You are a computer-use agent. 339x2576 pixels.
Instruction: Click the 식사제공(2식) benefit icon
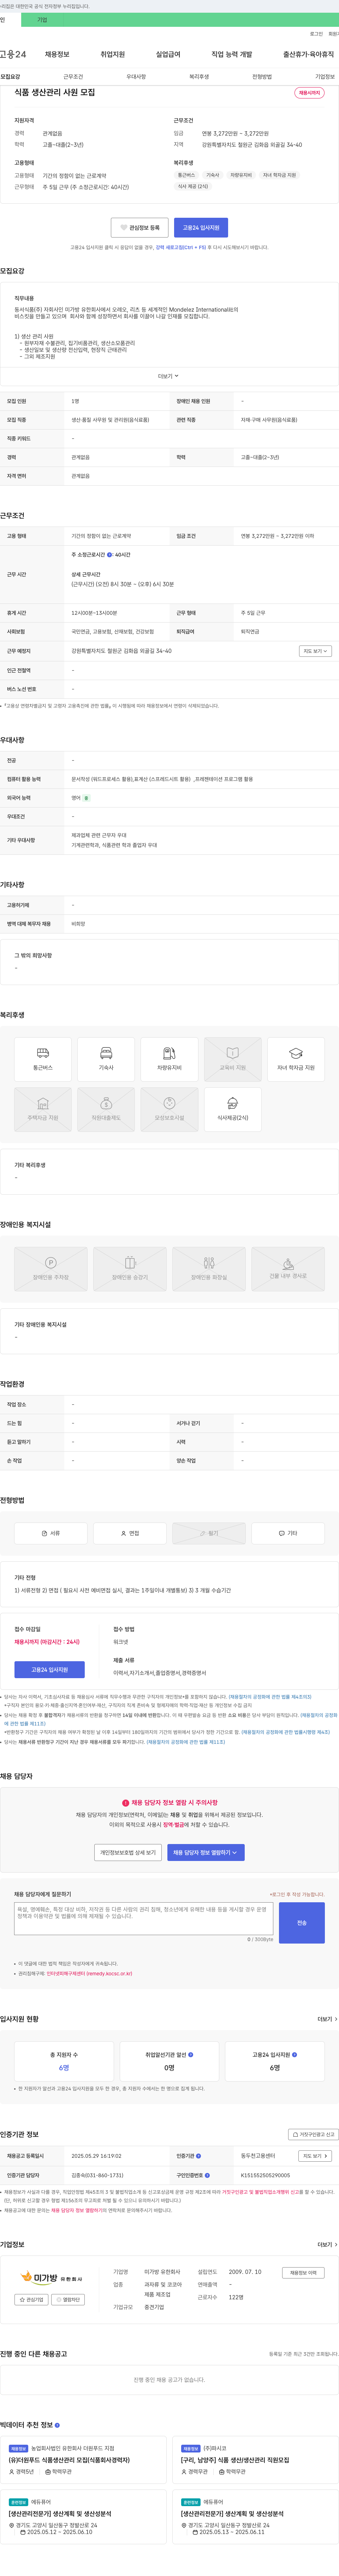(233, 1109)
